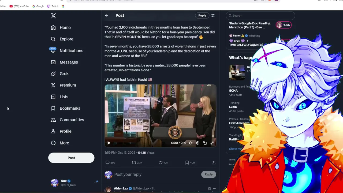Click the Bookmarks ribbon icon in the sidebar
This screenshot has height=193, width=343.
(x=53, y=108)
